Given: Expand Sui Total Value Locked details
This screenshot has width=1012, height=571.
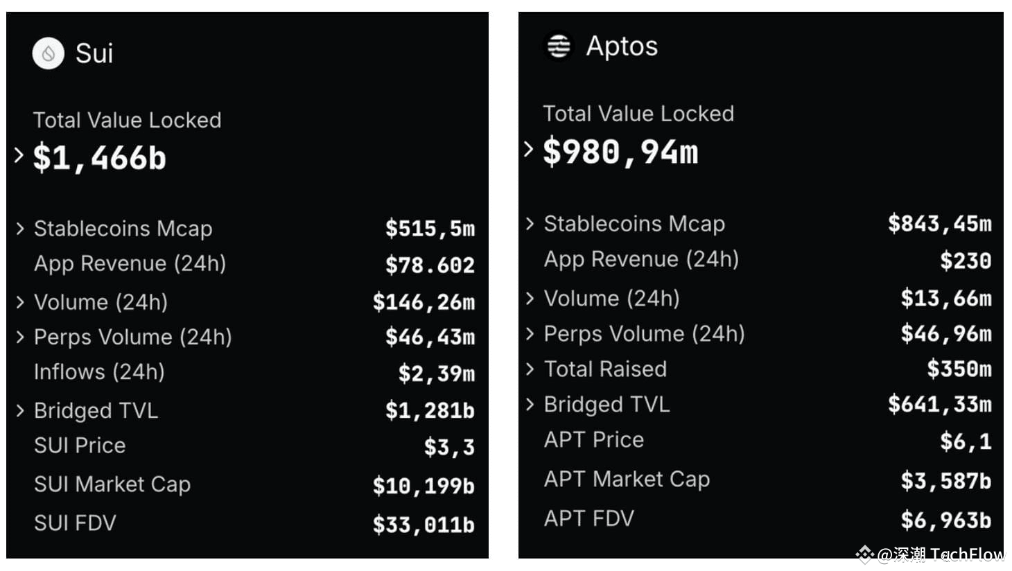Looking at the screenshot, I should tap(19, 155).
